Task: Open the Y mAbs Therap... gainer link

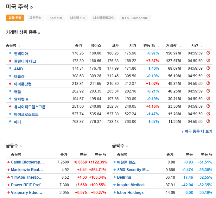Action: [27, 177]
